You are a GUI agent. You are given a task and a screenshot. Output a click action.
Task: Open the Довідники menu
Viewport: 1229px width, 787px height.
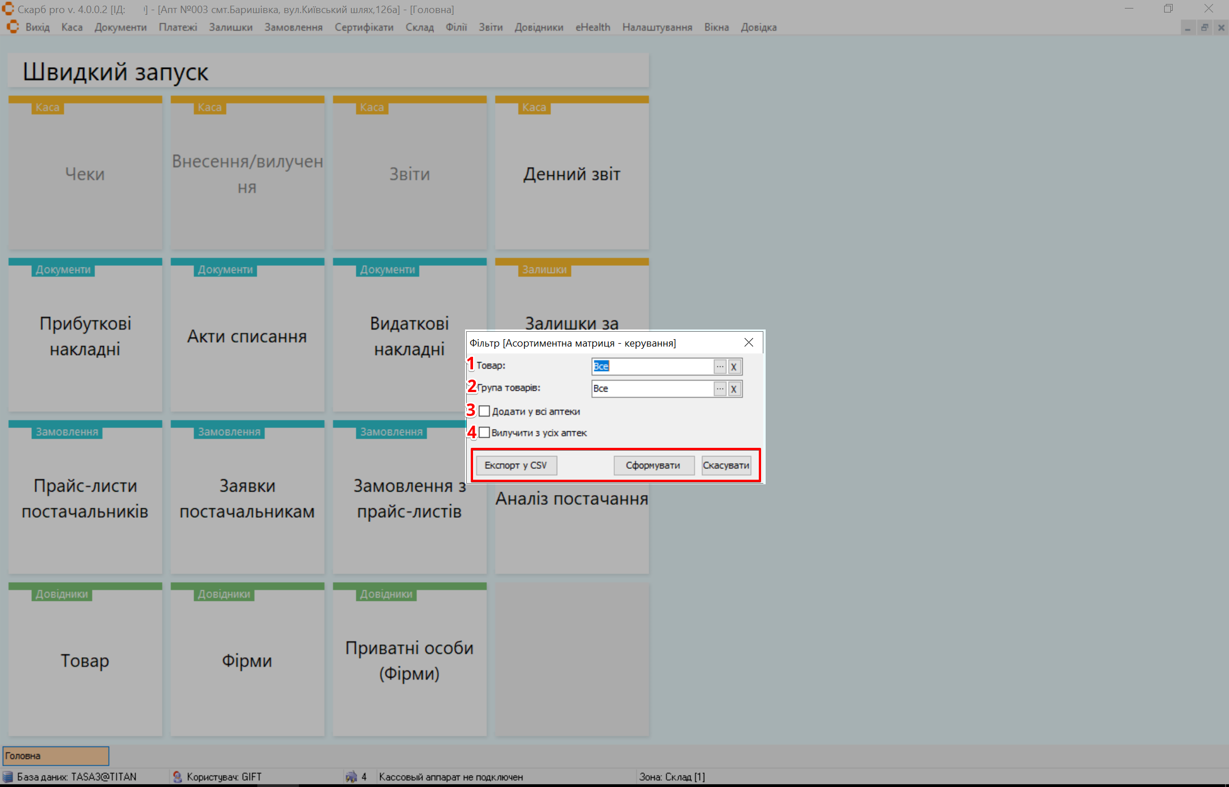coord(539,27)
